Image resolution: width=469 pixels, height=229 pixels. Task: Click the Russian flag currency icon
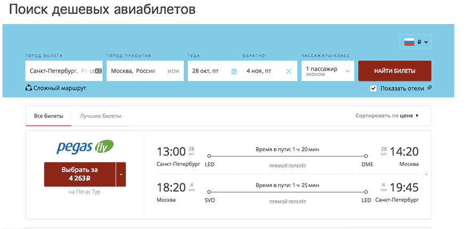(x=409, y=42)
